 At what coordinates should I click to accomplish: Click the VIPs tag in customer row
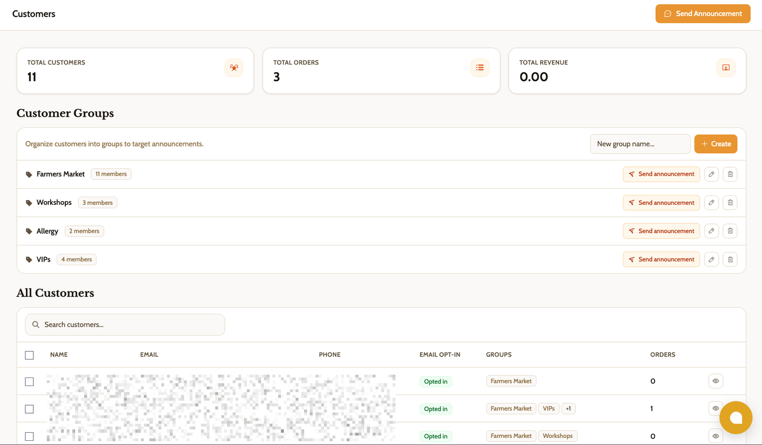pyautogui.click(x=549, y=408)
